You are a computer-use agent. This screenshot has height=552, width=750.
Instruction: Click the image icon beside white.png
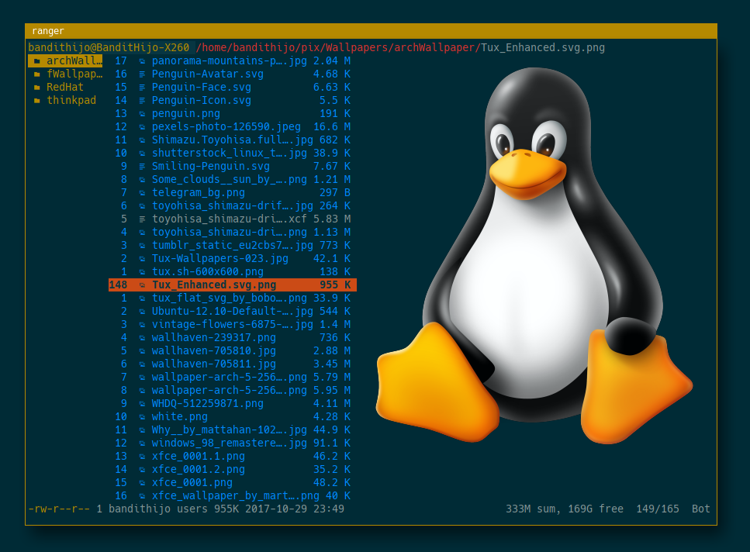point(142,417)
